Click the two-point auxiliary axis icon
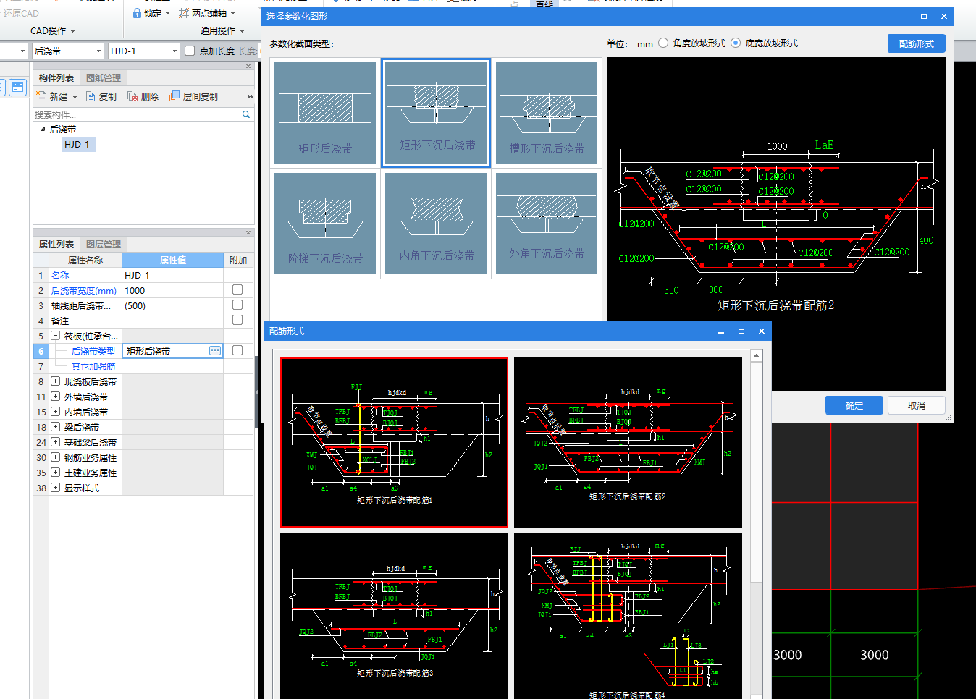 [x=184, y=13]
